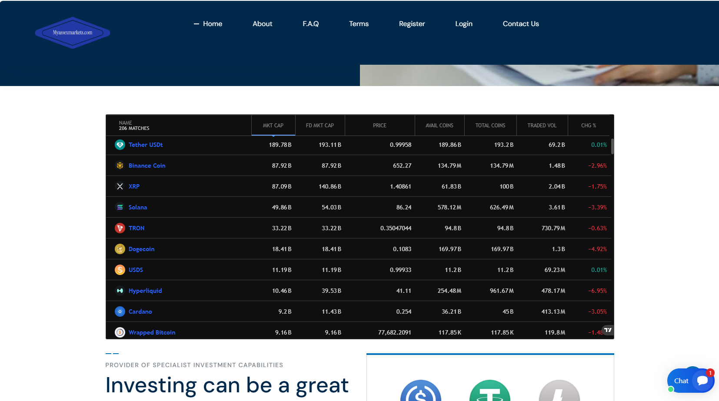
Task: Sort the table by NAME column header
Action: tap(179, 126)
